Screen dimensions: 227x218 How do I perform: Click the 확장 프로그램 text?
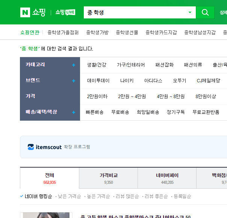(x=77, y=147)
